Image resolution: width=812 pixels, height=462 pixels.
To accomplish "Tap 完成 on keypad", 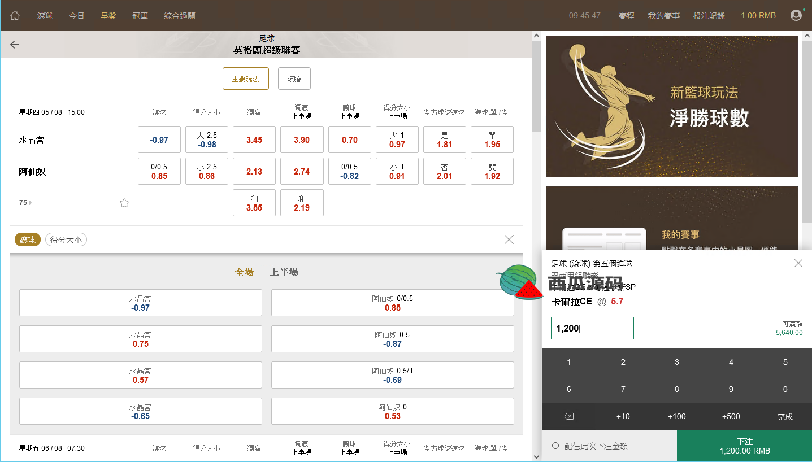I will coord(785,416).
